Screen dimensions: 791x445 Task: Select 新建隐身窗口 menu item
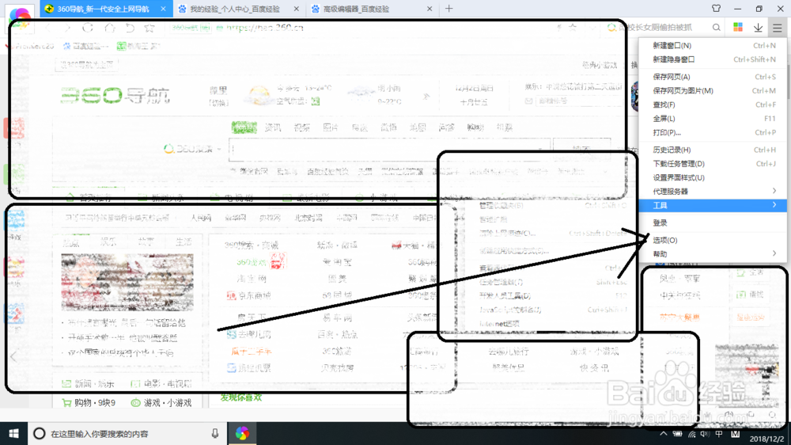[x=713, y=59]
